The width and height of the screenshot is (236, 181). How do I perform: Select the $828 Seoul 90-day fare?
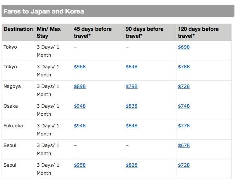[132, 165]
